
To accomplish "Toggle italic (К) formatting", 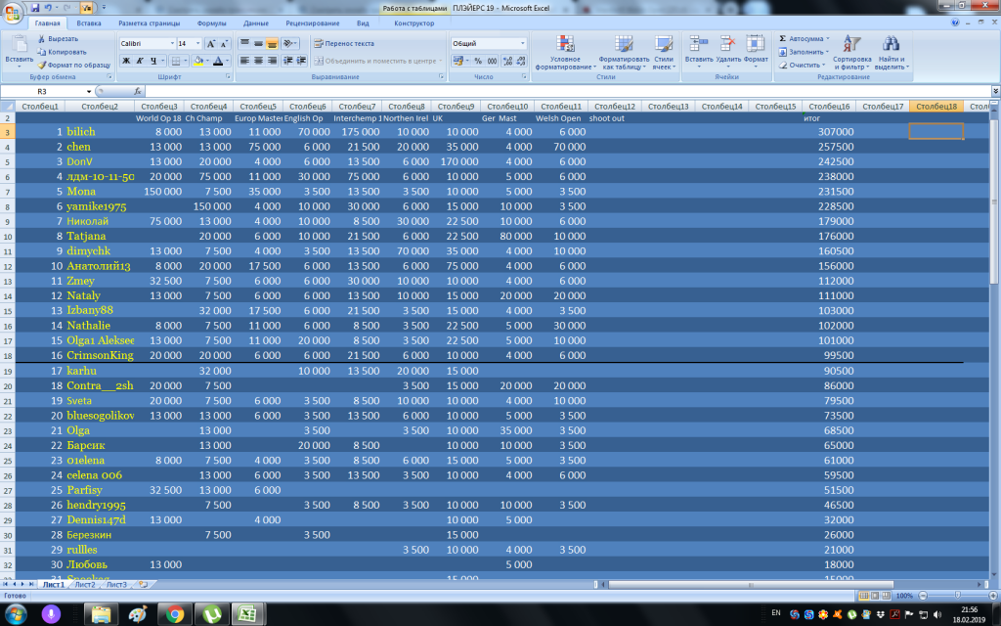I will tap(140, 61).
